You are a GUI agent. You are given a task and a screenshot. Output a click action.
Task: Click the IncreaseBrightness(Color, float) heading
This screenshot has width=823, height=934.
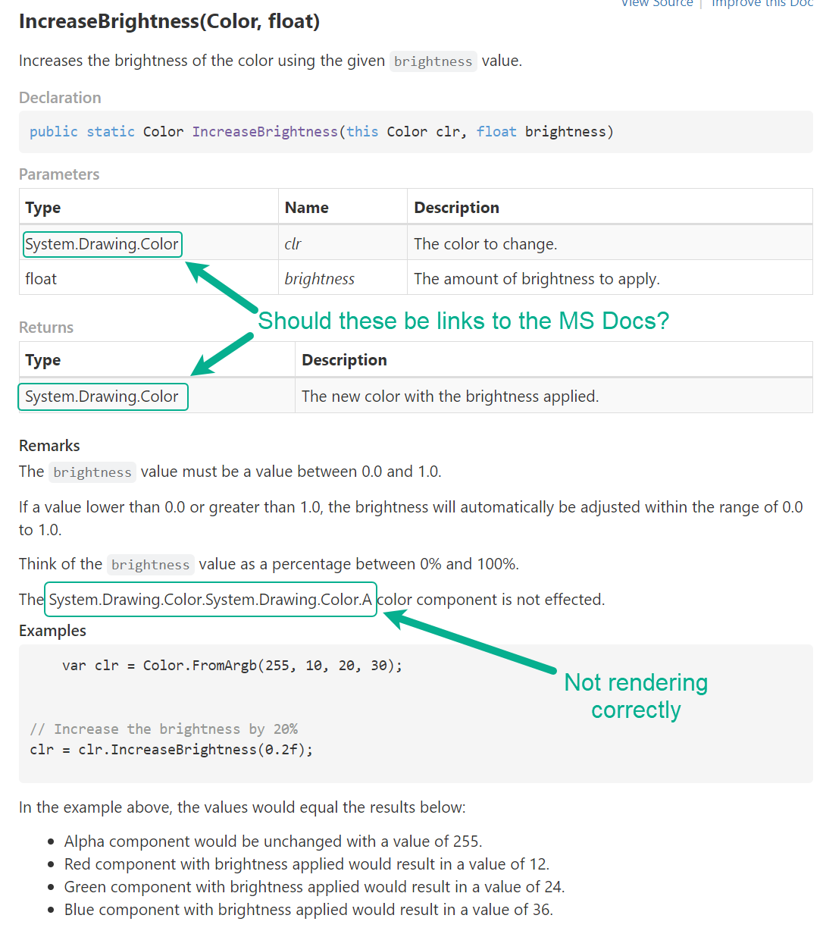point(170,22)
